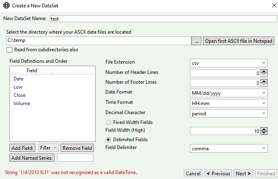Viewport: 278px width, 179px height.
Task: Open the File Extension dropdown
Action: [x=229, y=63]
